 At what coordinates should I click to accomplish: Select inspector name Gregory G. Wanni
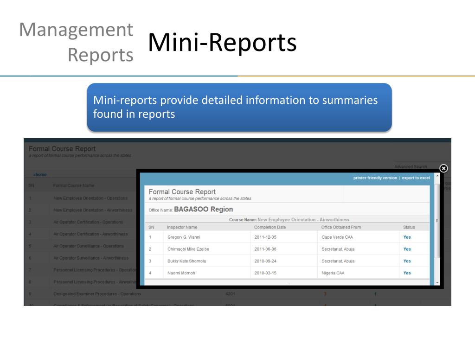coord(184,237)
